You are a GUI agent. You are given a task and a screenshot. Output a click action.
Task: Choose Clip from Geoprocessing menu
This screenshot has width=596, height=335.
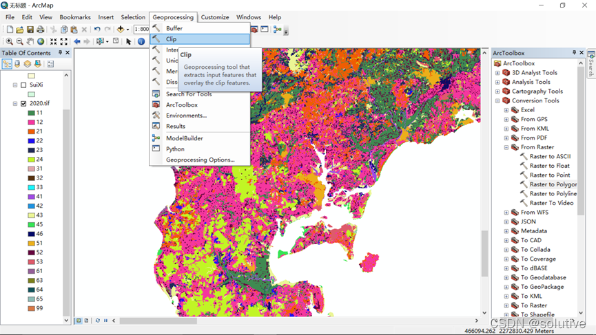[200, 39]
